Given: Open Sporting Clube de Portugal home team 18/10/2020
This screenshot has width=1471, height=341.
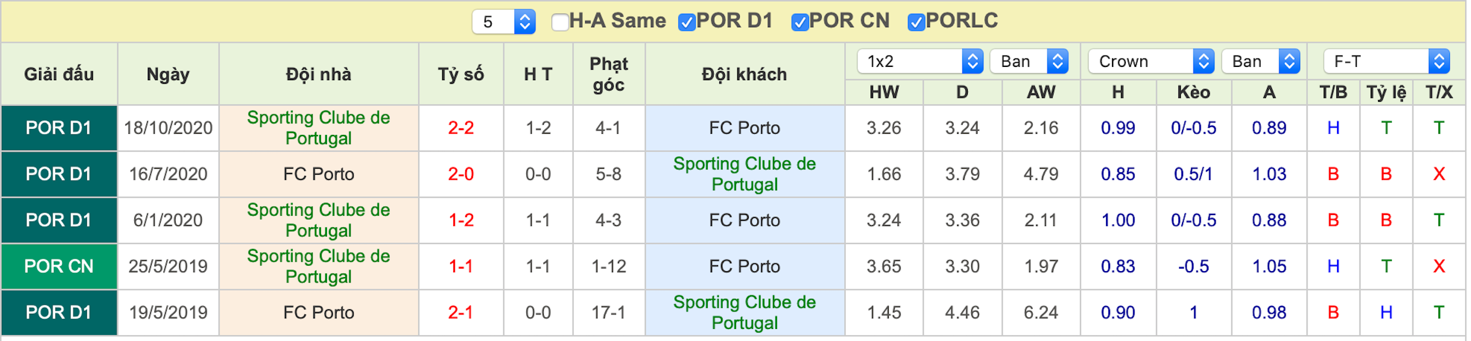Looking at the screenshot, I should pos(319,128).
